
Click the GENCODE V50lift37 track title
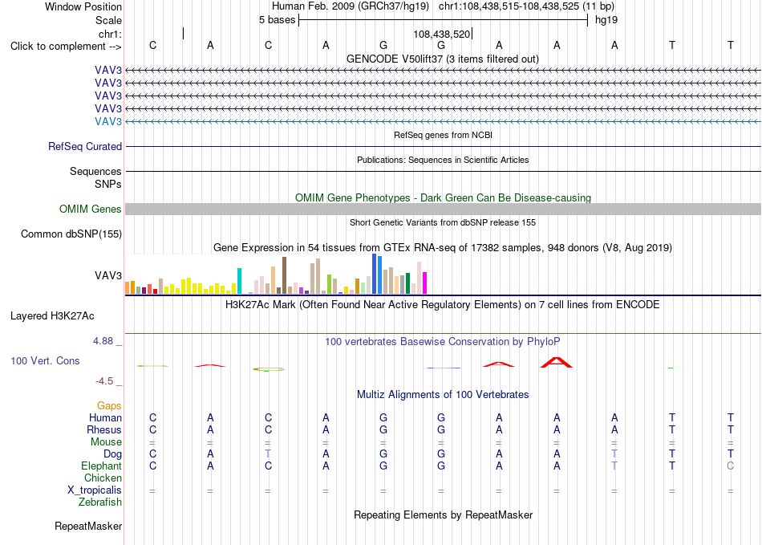pyautogui.click(x=443, y=59)
